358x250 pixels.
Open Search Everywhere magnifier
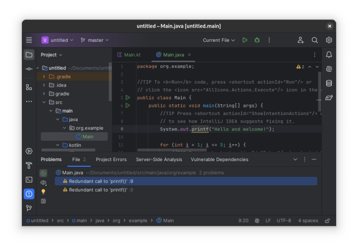tap(315, 40)
